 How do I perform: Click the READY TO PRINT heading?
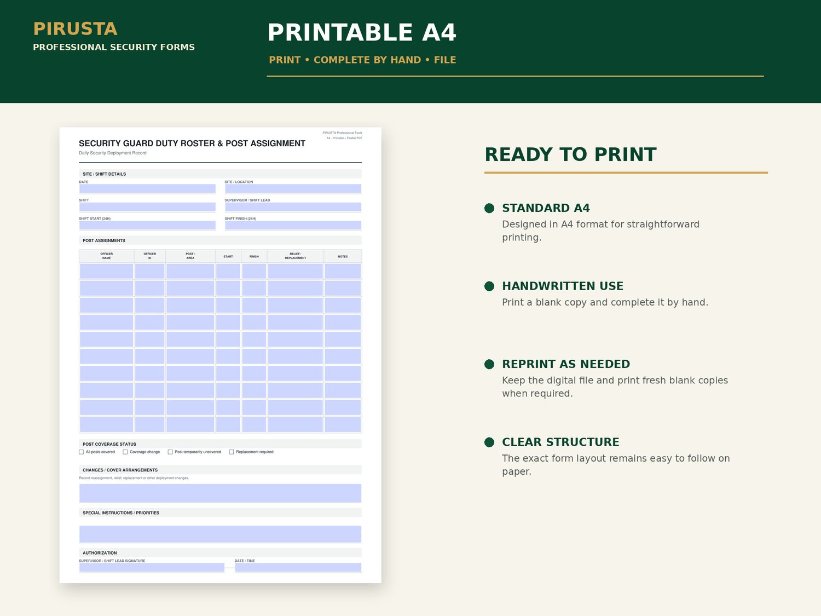pyautogui.click(x=570, y=154)
